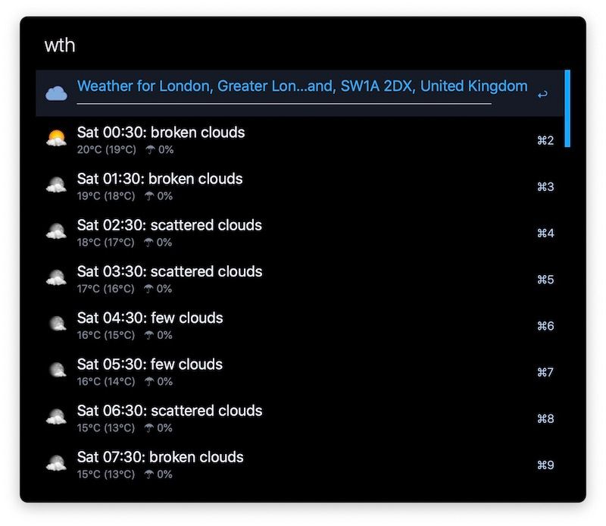The image size is (606, 526).
Task: Click the blue cloud icon beside London weather
Action: point(56,94)
